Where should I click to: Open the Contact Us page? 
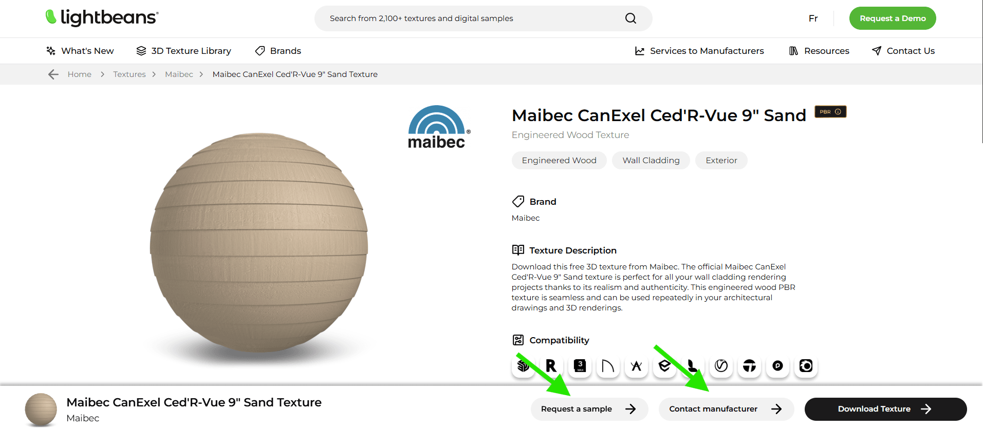(903, 51)
